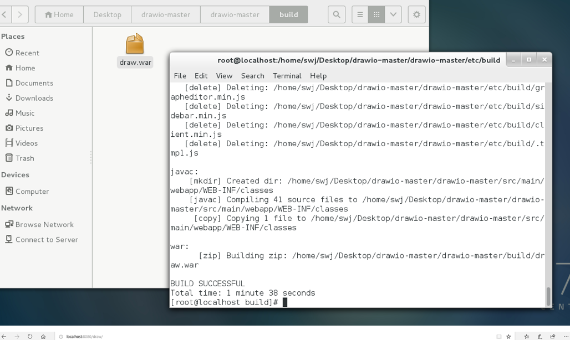570x340 pixels.
Task: Click the browser forward arrow
Action: [17, 336]
